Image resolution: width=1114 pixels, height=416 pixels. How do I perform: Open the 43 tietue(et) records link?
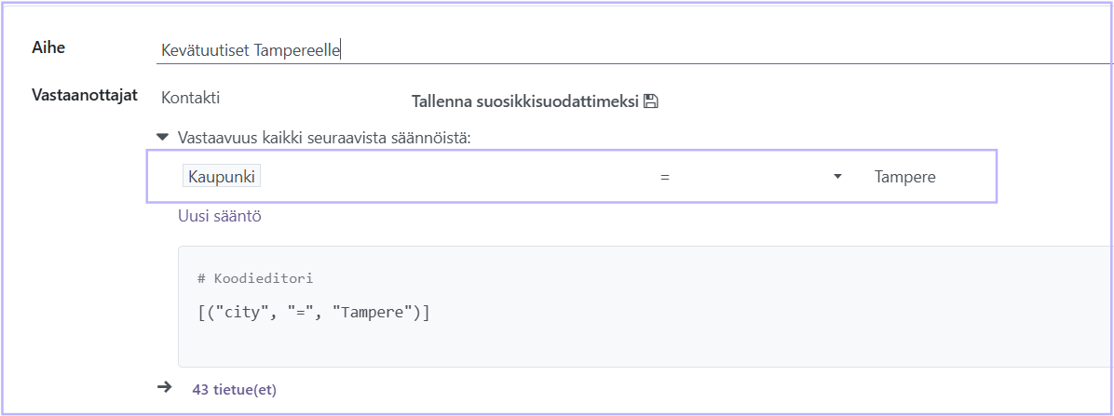coord(234,389)
